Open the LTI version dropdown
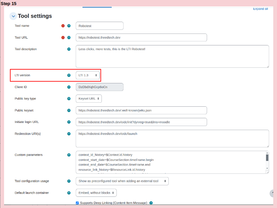 [x=88, y=75]
